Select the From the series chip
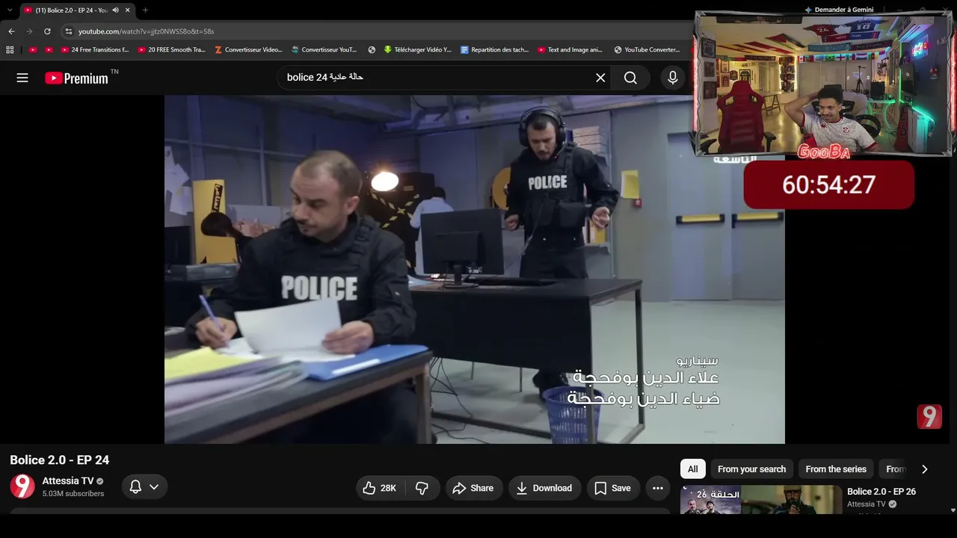Image resolution: width=957 pixels, height=538 pixels. point(836,469)
